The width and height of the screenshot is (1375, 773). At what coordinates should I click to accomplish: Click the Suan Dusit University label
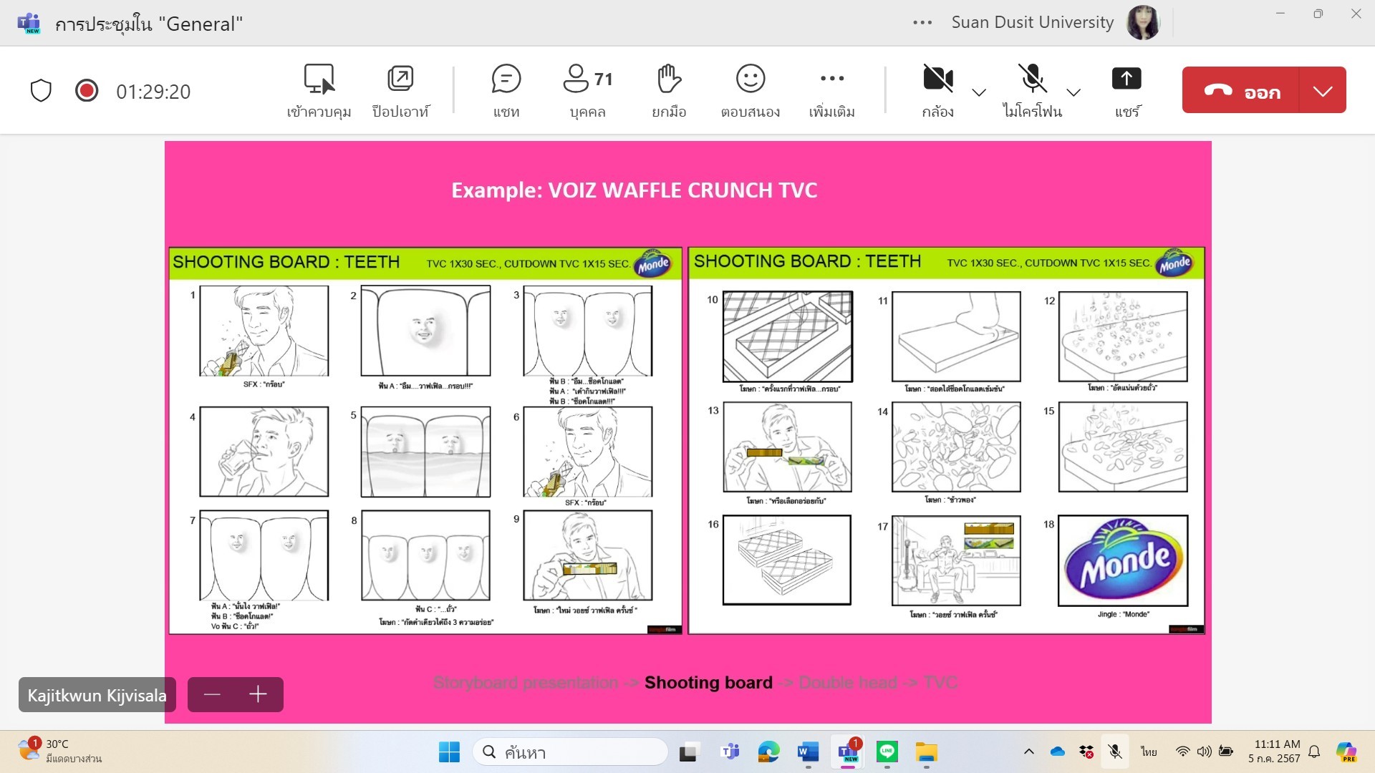1033,23
